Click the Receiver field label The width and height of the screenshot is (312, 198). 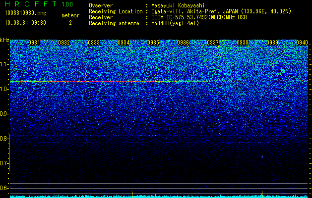coord(101,17)
